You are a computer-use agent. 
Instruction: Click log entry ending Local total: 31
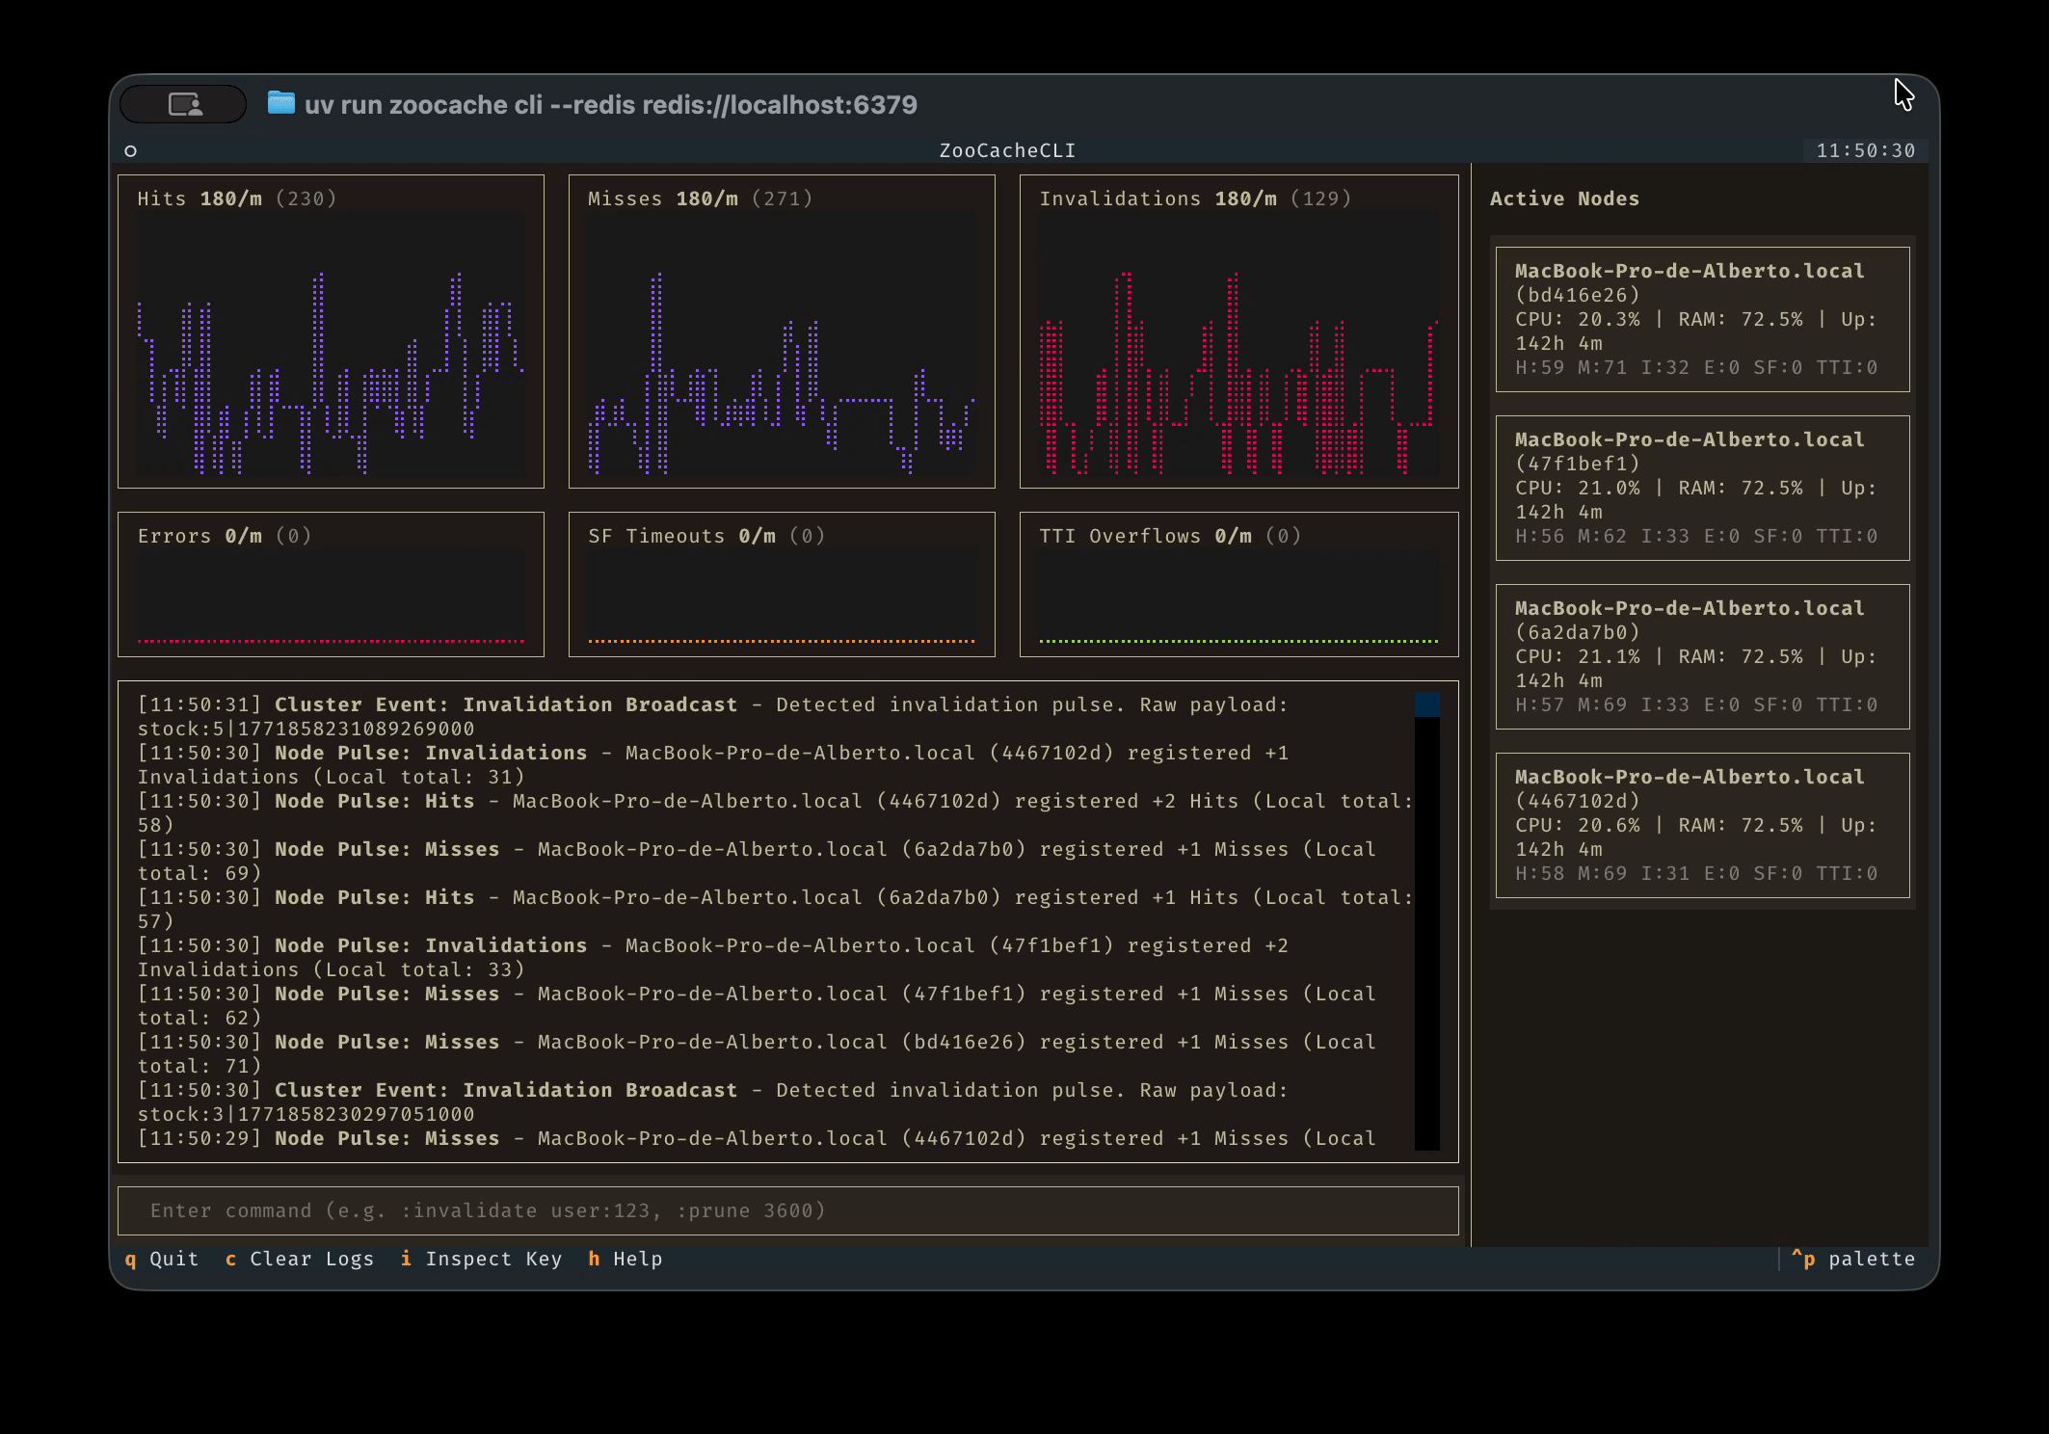[712, 764]
